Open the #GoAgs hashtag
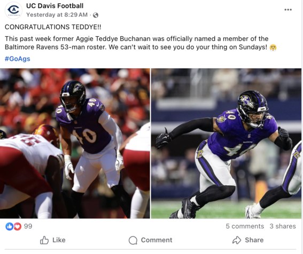The width and height of the screenshot is (303, 254). pyautogui.click(x=18, y=59)
